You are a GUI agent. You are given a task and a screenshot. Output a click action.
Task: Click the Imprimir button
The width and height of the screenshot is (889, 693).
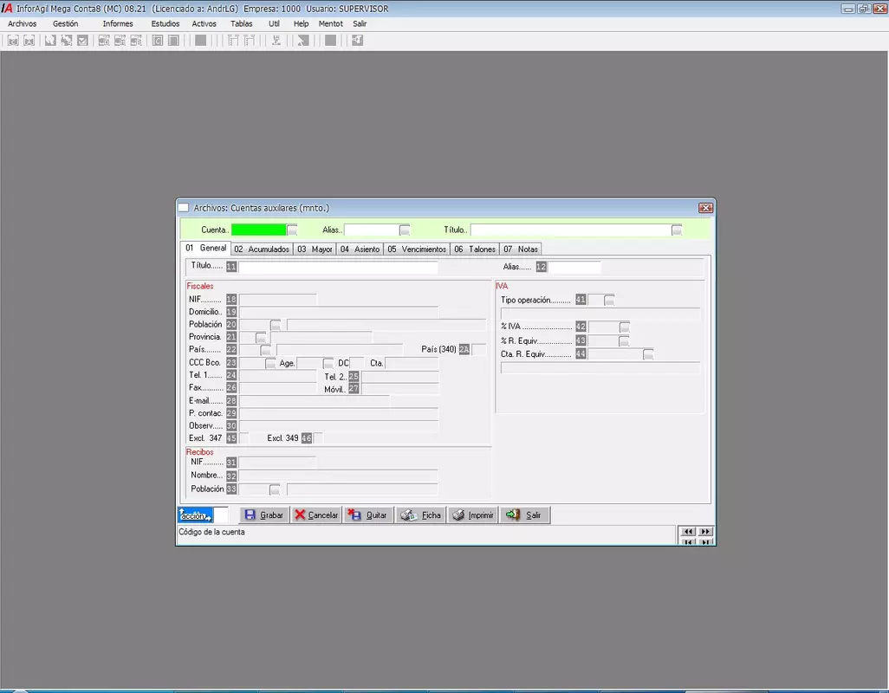473,515
